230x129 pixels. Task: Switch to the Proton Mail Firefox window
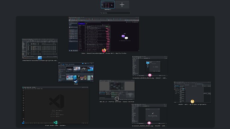click(104, 34)
